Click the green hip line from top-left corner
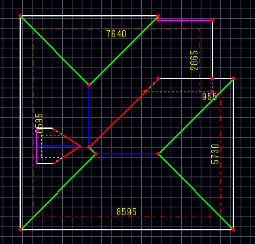The width and height of the screenshot is (255, 244). point(54,50)
